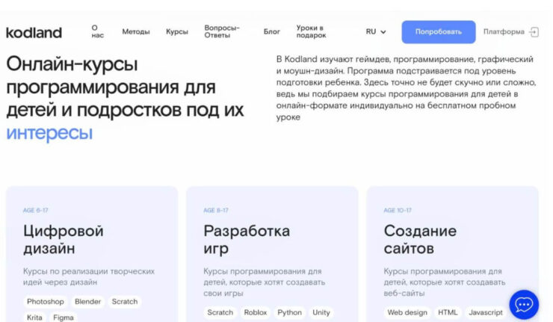Viewport: 553px width, 322px height.
Task: Click the platform login arrow icon
Action: 534,32
